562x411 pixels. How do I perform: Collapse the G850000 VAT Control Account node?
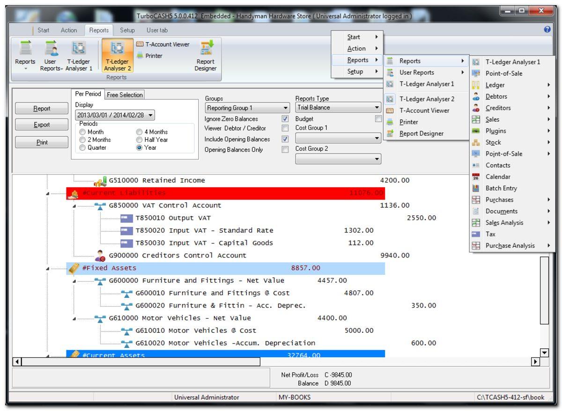pyautogui.click(x=74, y=206)
